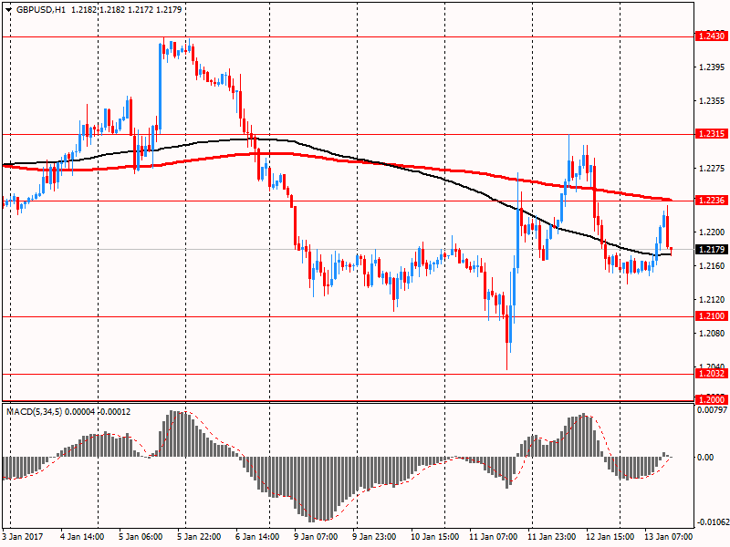Viewport: 730px width, 547px height.
Task: Select the 3 Jan 2017 time label
Action: (22, 537)
